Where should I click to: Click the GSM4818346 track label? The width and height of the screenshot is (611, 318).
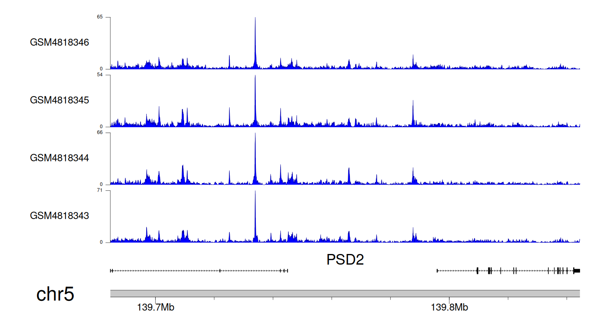tap(59, 42)
